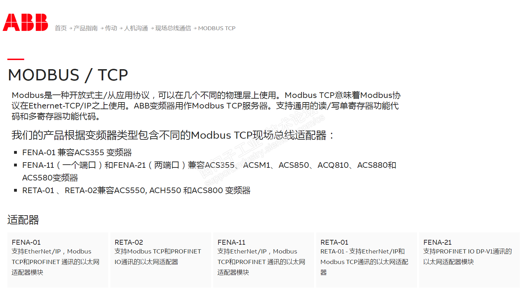This screenshot has height=290, width=522.
Task: Click the bullet starting "FENA-11（一个端口）和FENA-21"
Action: click(x=209, y=171)
